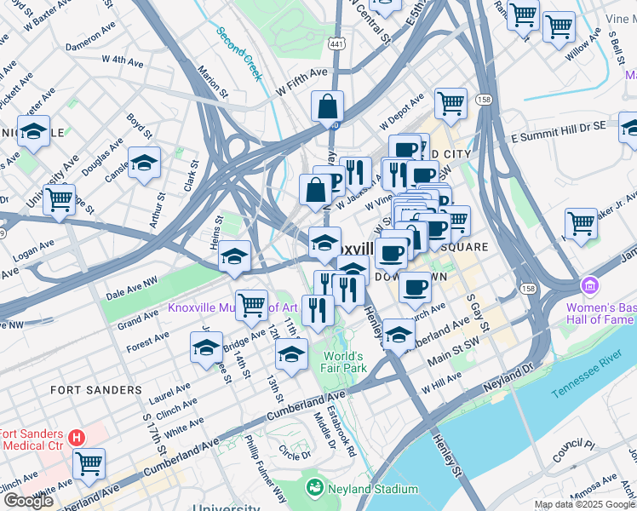Select the S Gay St street label

(478, 312)
